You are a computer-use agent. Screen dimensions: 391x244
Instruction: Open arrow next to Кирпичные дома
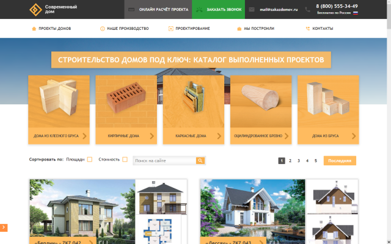click(x=152, y=136)
